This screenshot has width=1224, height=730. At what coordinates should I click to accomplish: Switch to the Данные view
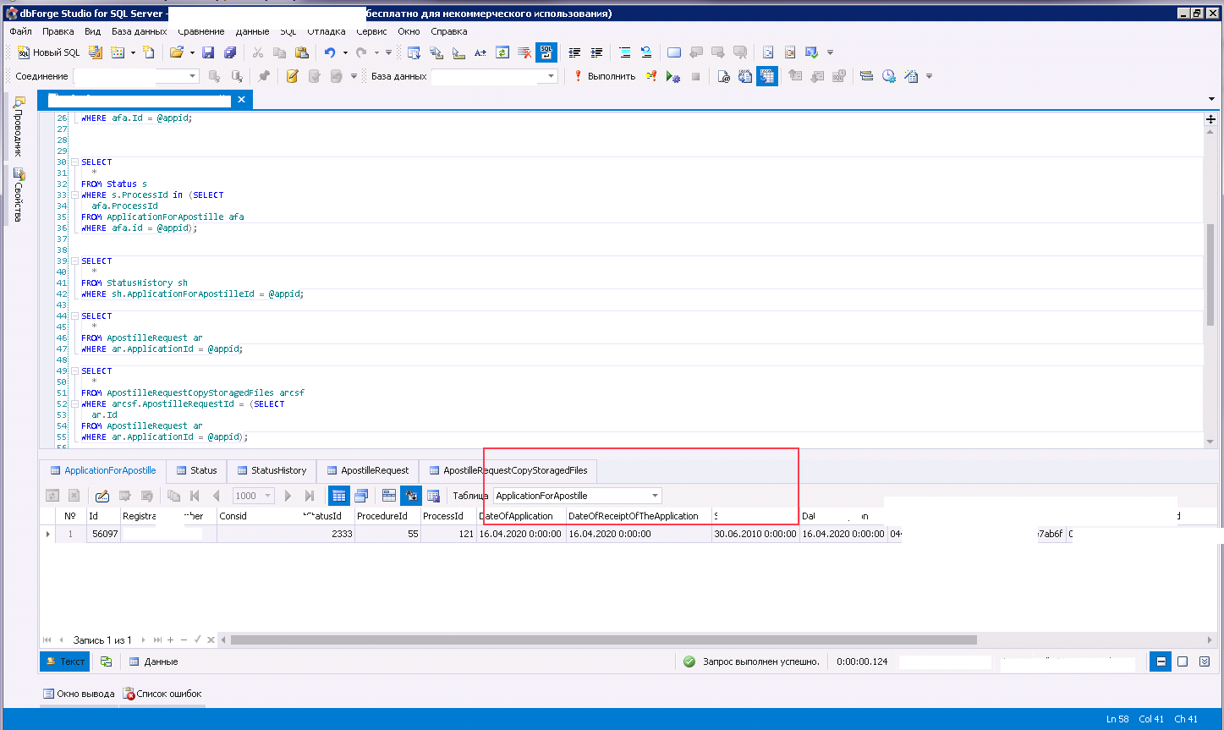153,661
